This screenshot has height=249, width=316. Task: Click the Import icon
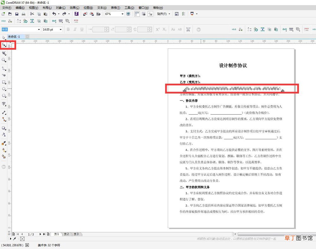(x=85, y=14)
